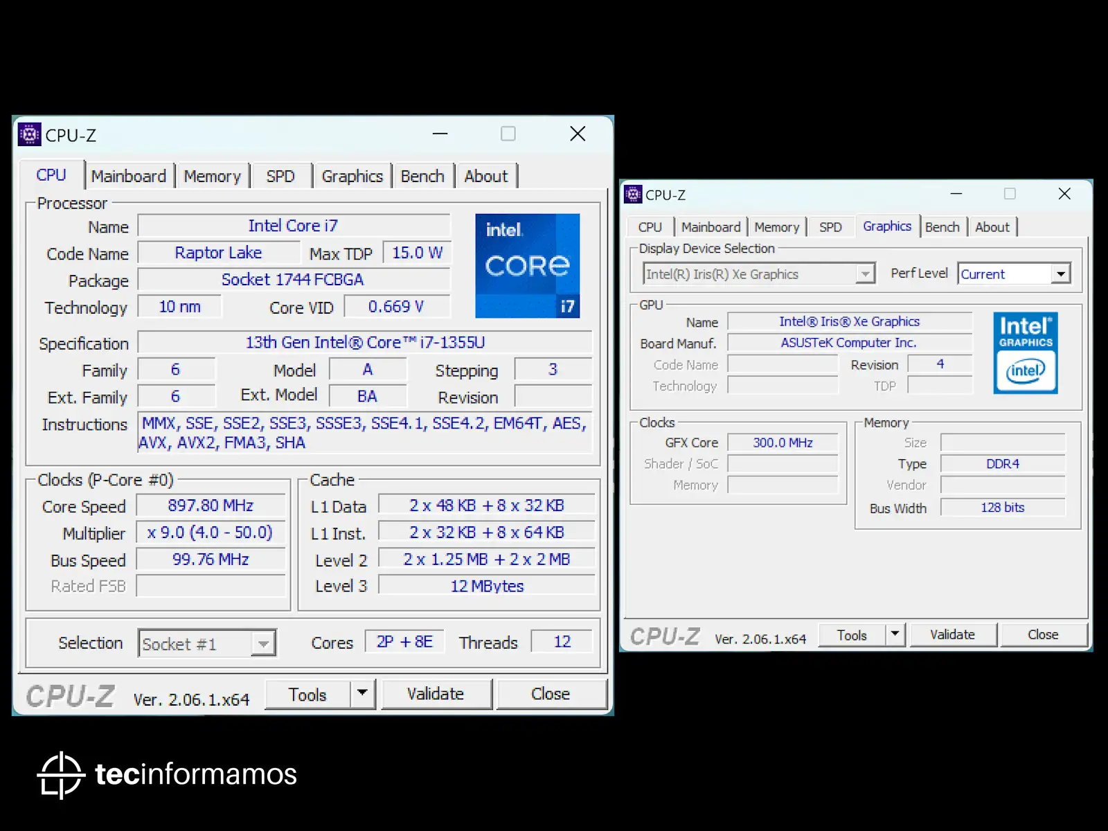Click the Tools button in the processor window
This screenshot has height=831, width=1108.
307,694
